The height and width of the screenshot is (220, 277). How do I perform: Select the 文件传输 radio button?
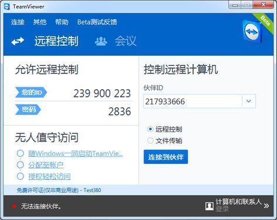pos(151,140)
